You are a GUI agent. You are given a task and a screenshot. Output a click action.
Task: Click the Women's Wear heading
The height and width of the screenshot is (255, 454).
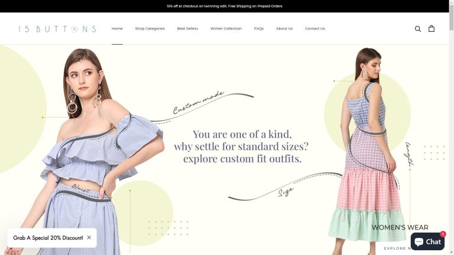[x=400, y=227]
